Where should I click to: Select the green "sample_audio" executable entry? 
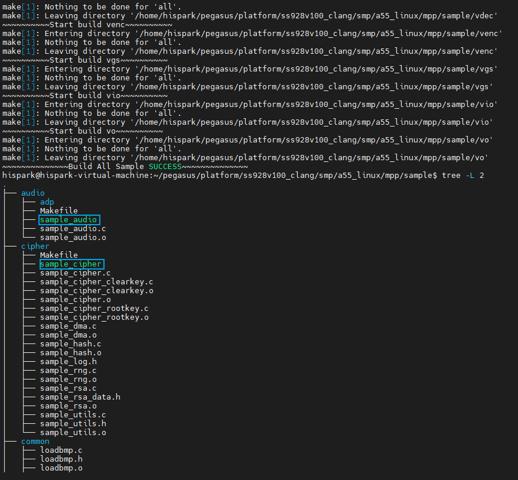point(69,220)
